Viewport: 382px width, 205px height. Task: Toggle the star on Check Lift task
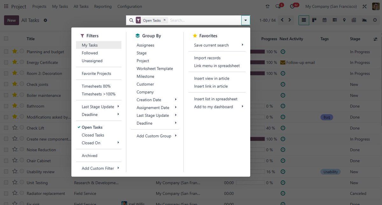pos(15,128)
